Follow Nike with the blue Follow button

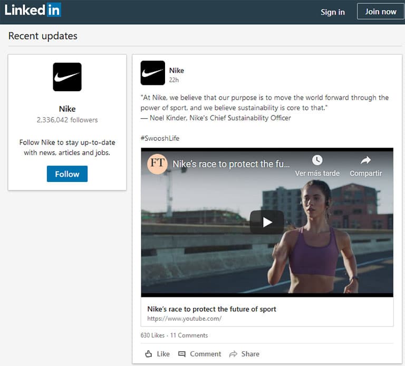67,174
